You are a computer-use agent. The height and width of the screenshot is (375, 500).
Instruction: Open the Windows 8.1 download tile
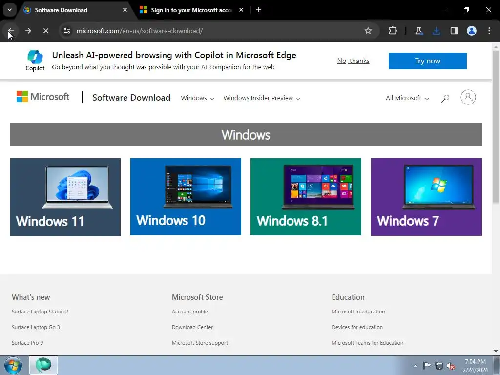306,197
